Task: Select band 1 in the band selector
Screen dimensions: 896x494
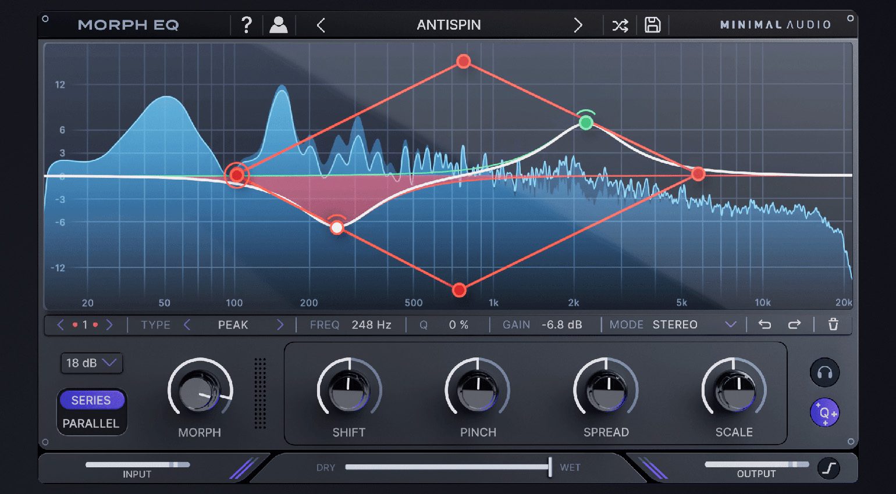Action: pos(84,324)
